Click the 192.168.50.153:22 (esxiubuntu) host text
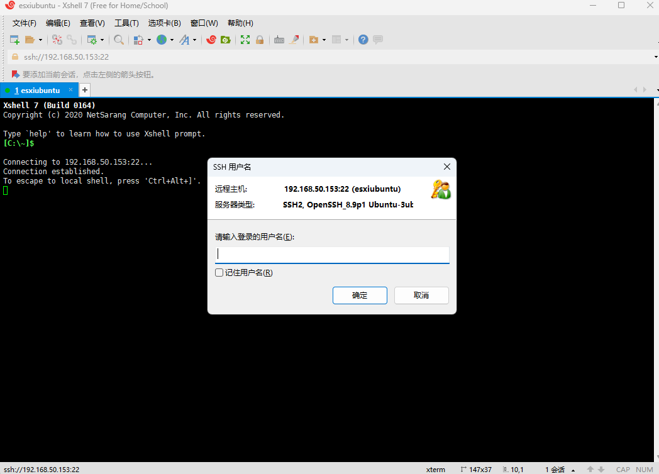This screenshot has height=474, width=659. pyautogui.click(x=343, y=189)
